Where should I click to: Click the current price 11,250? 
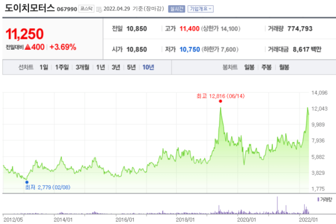point(25,34)
